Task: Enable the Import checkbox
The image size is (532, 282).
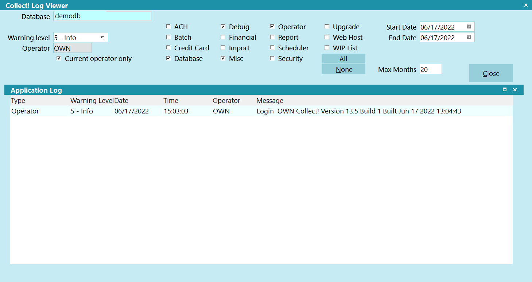Action: (223, 48)
